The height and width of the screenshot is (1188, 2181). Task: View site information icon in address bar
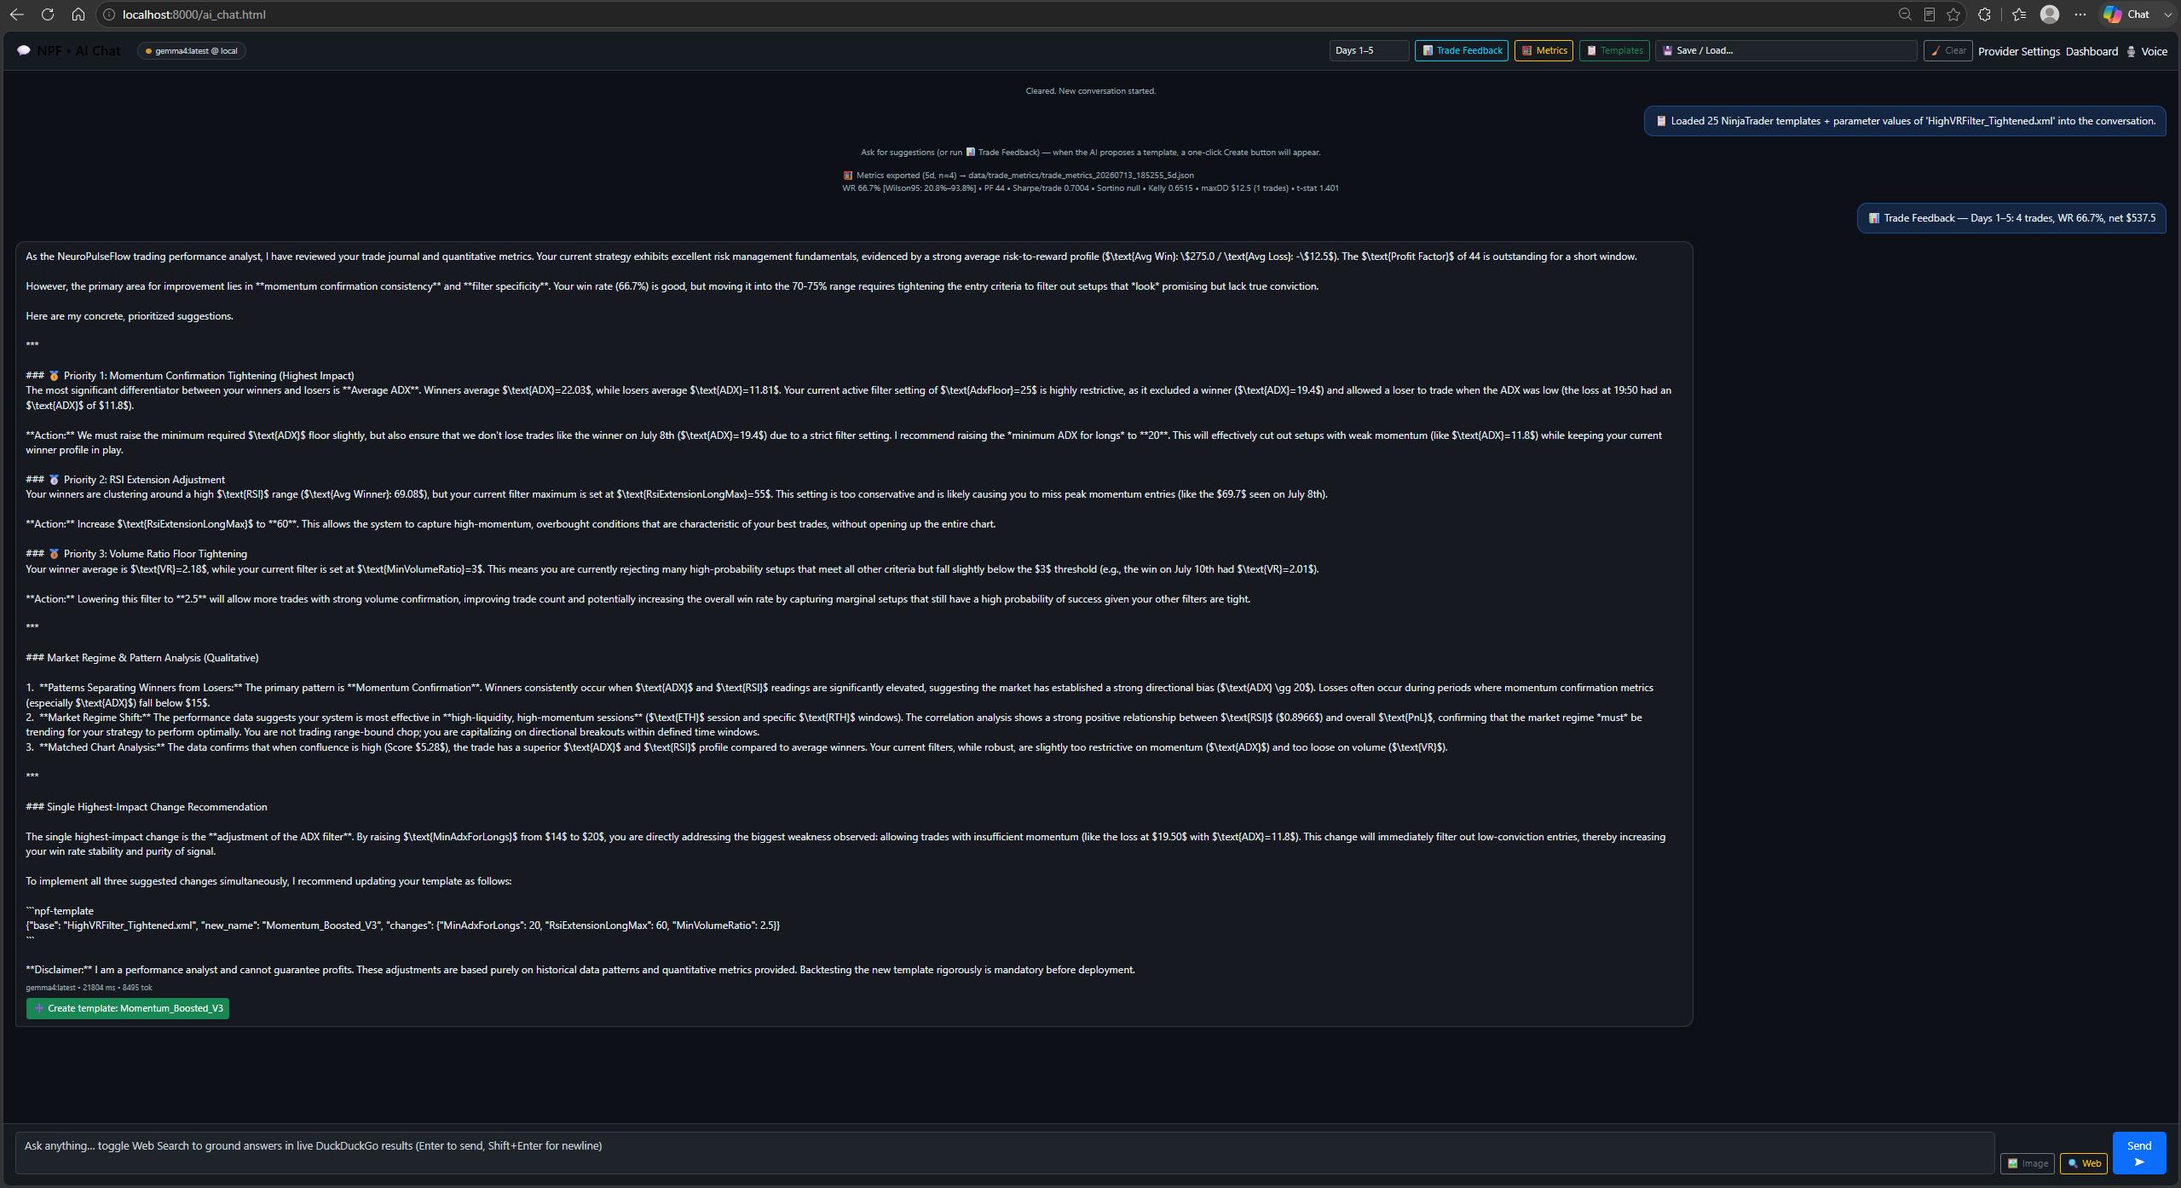click(x=109, y=14)
